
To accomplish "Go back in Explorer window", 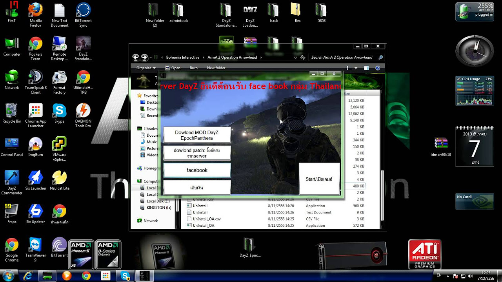I will click(136, 57).
